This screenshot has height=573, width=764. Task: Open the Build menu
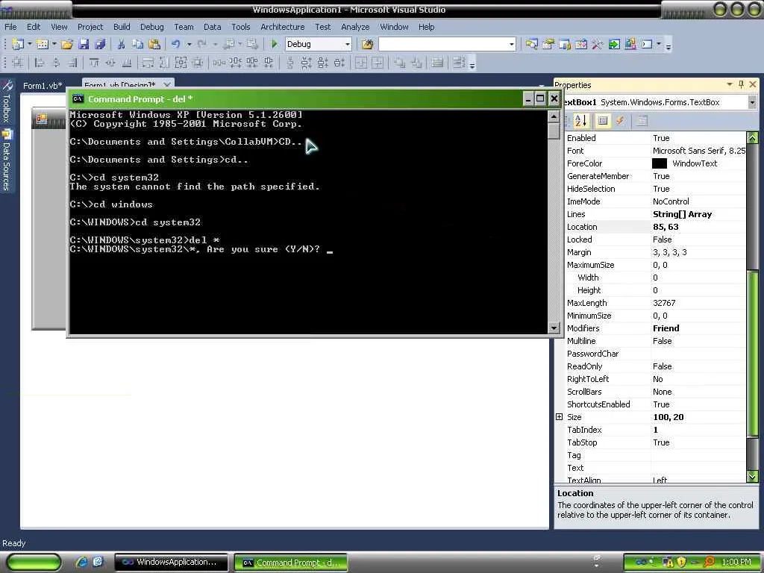pos(122,27)
